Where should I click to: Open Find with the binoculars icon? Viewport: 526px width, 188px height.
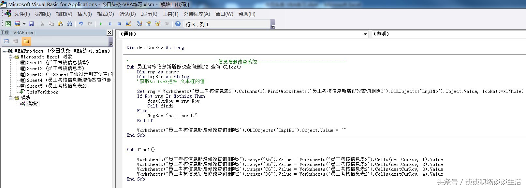point(69,24)
